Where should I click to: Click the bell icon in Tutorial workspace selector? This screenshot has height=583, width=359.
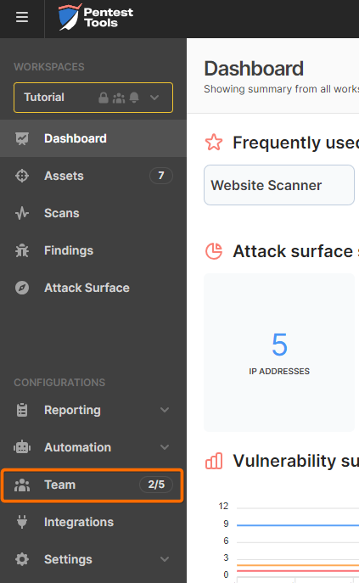134,98
